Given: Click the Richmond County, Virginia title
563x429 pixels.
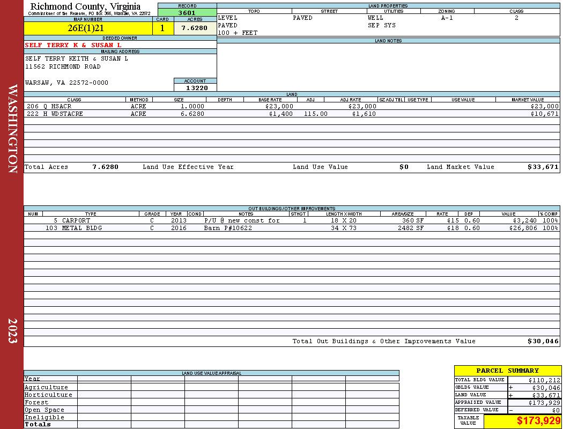Looking at the screenshot, I should [85, 6].
